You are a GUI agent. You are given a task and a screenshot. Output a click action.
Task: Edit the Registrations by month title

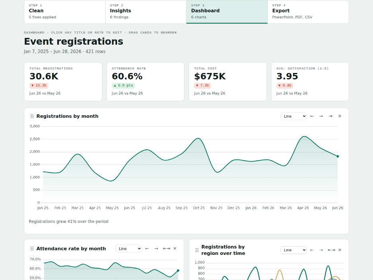point(67,116)
